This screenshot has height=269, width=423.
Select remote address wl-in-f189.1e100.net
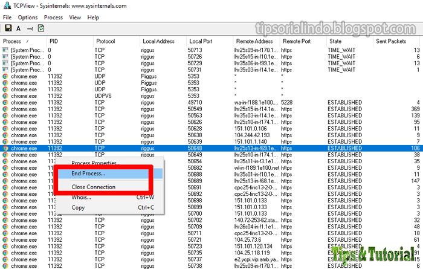click(x=257, y=168)
